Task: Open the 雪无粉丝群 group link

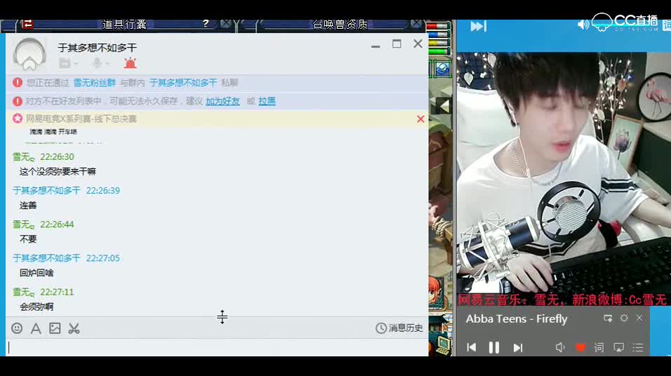Action: 94,83
